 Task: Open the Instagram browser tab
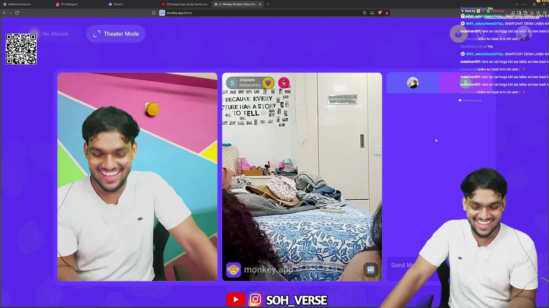tap(78, 4)
